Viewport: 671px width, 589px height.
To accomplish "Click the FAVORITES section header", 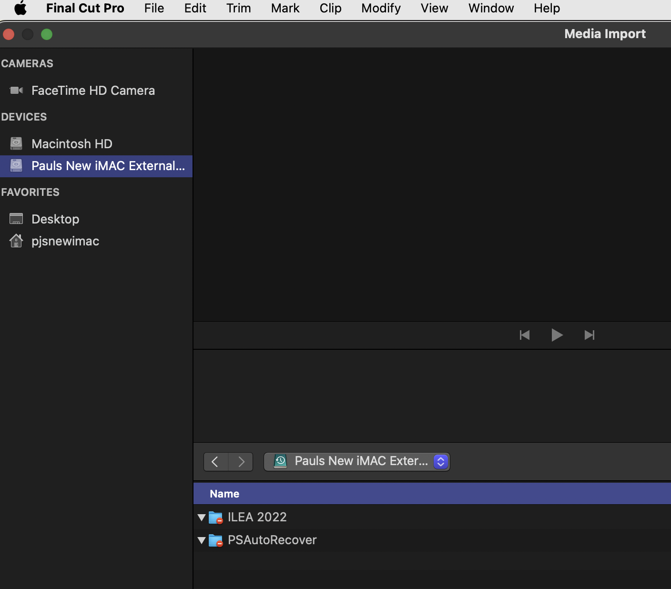I will pos(30,192).
